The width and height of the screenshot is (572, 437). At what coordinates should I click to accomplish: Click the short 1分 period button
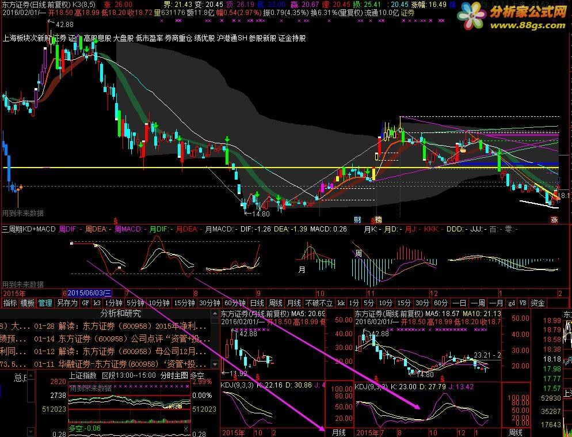click(x=354, y=303)
